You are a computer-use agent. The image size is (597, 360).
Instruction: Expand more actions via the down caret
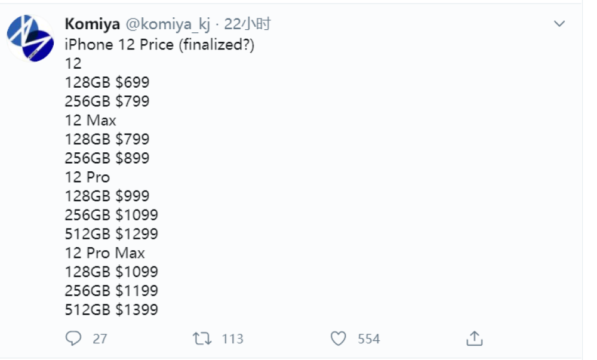559,23
